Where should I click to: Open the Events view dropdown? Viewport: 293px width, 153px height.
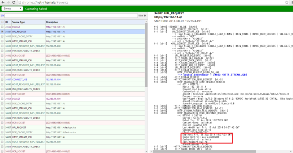(12, 8)
